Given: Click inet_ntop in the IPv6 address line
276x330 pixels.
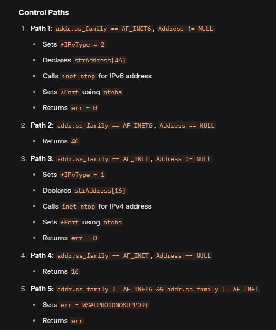Looking at the screenshot, I should [78, 76].
